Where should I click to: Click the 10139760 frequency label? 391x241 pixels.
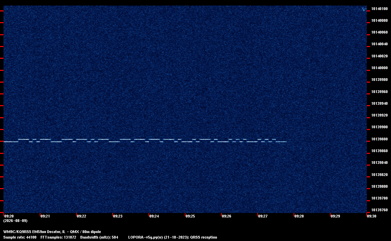pos(379,210)
